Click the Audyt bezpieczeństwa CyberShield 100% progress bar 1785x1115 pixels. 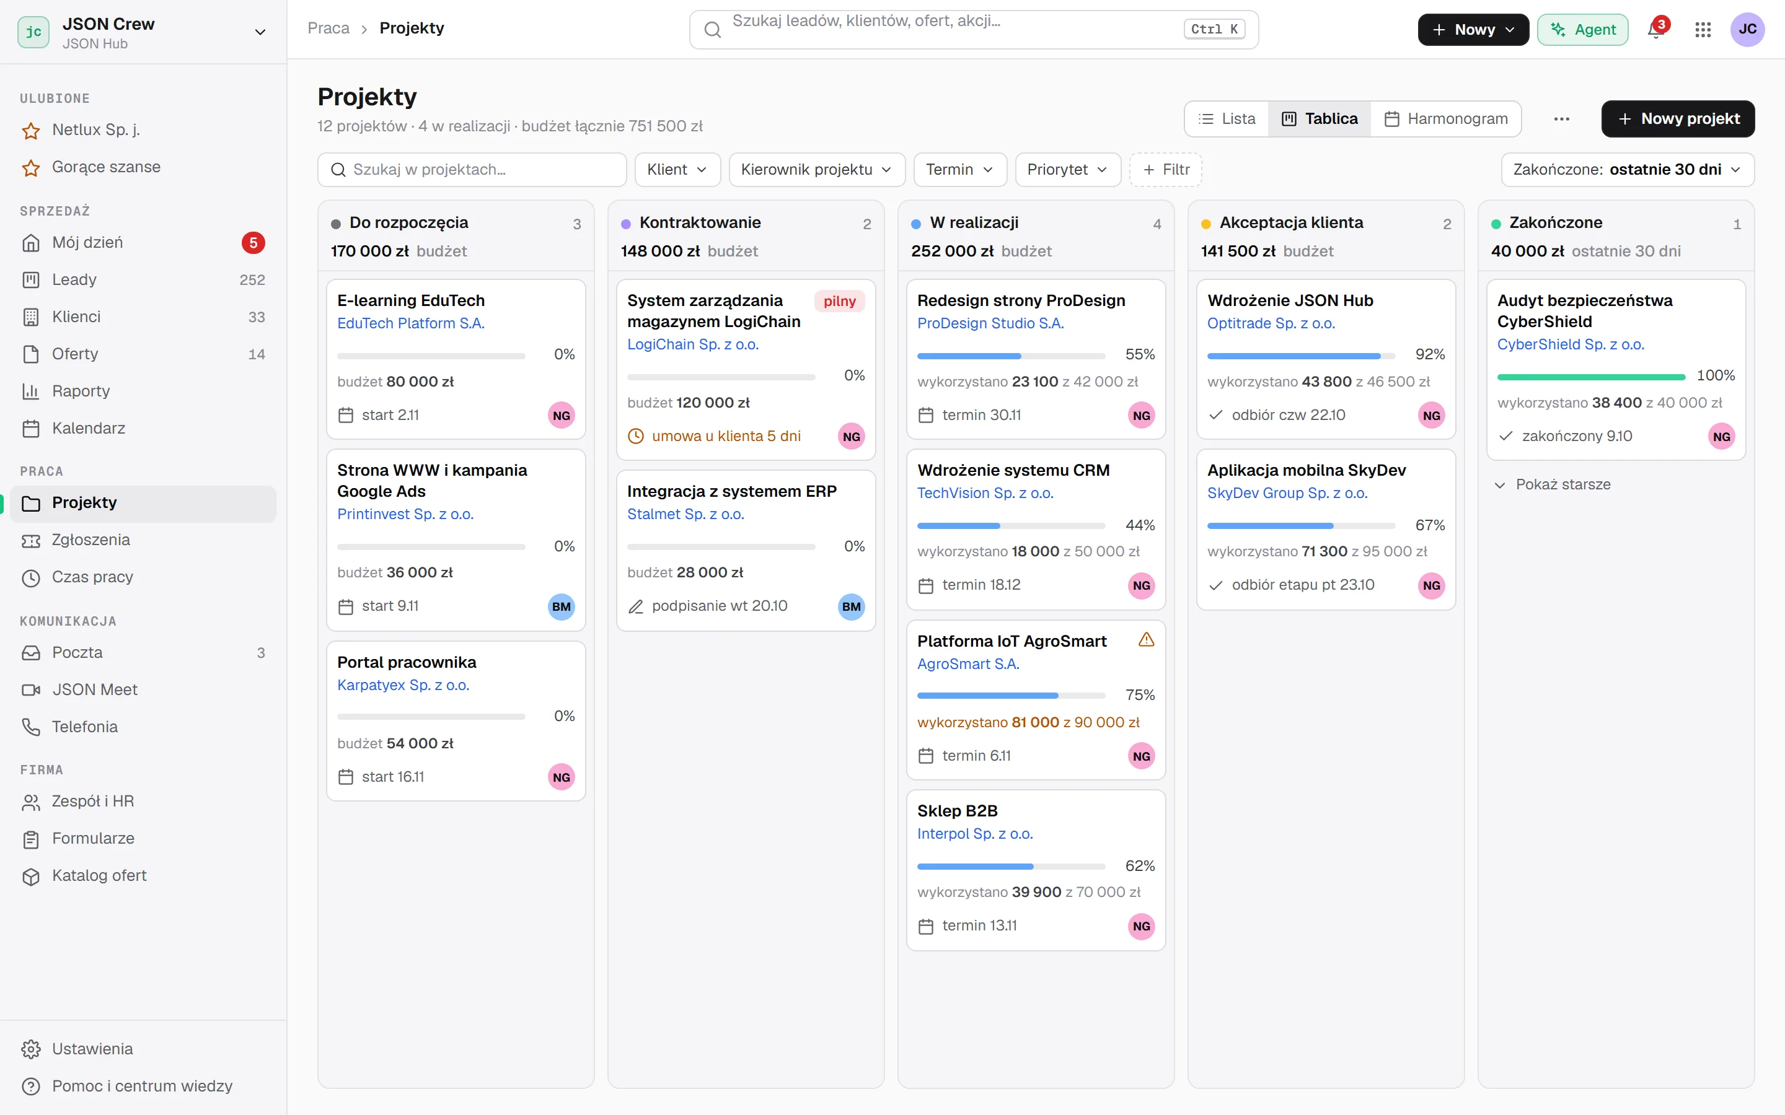point(1591,378)
